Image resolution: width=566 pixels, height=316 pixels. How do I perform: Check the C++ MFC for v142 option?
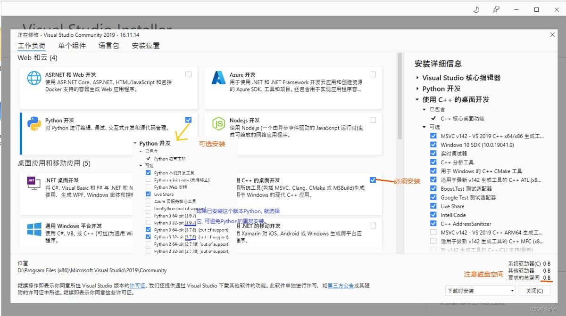[x=433, y=241]
